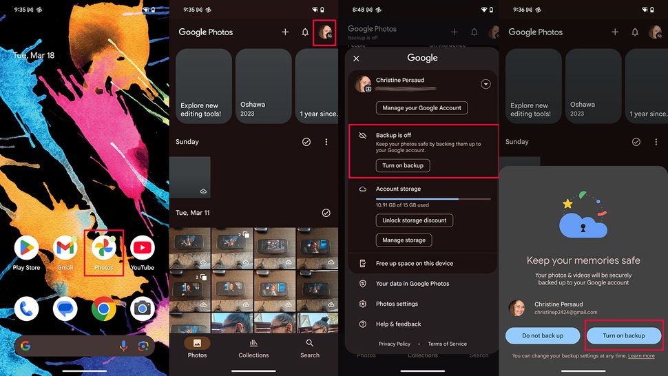The width and height of the screenshot is (668, 376).
Task: Open Sunday's three-dot menu in fourth screen
Action: coord(656,142)
